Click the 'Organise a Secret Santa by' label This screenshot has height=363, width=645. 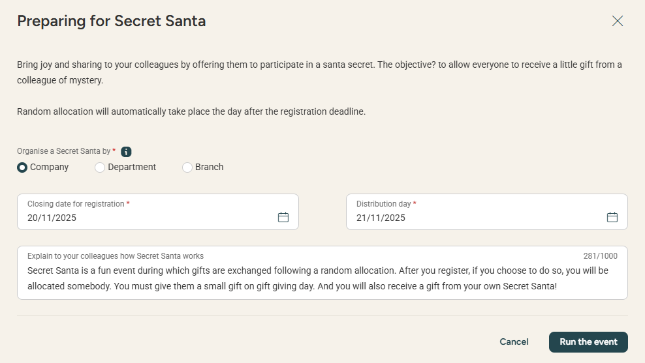point(64,151)
